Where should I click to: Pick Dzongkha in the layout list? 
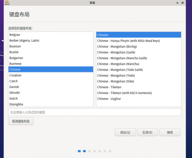pos(16,104)
